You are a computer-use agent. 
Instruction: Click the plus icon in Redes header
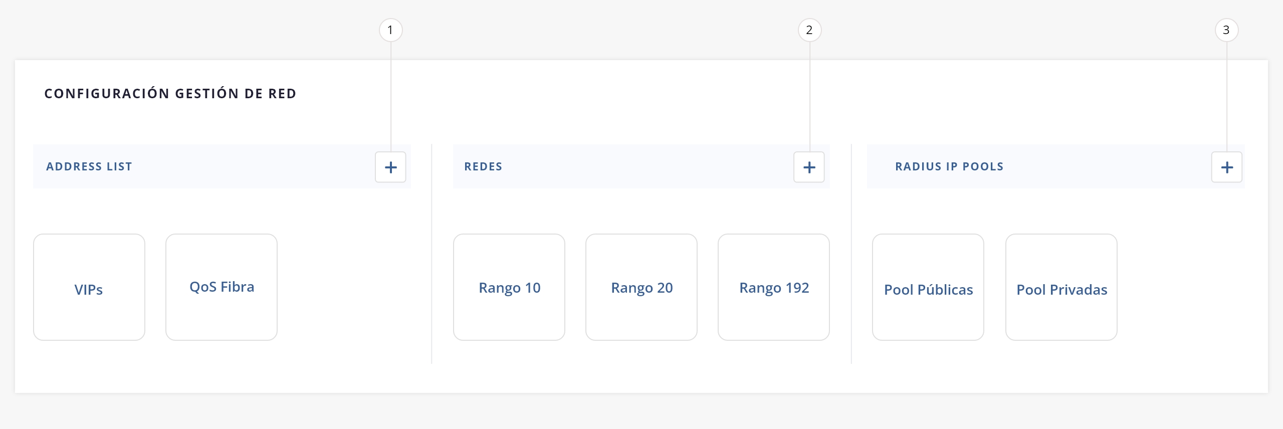tap(809, 167)
